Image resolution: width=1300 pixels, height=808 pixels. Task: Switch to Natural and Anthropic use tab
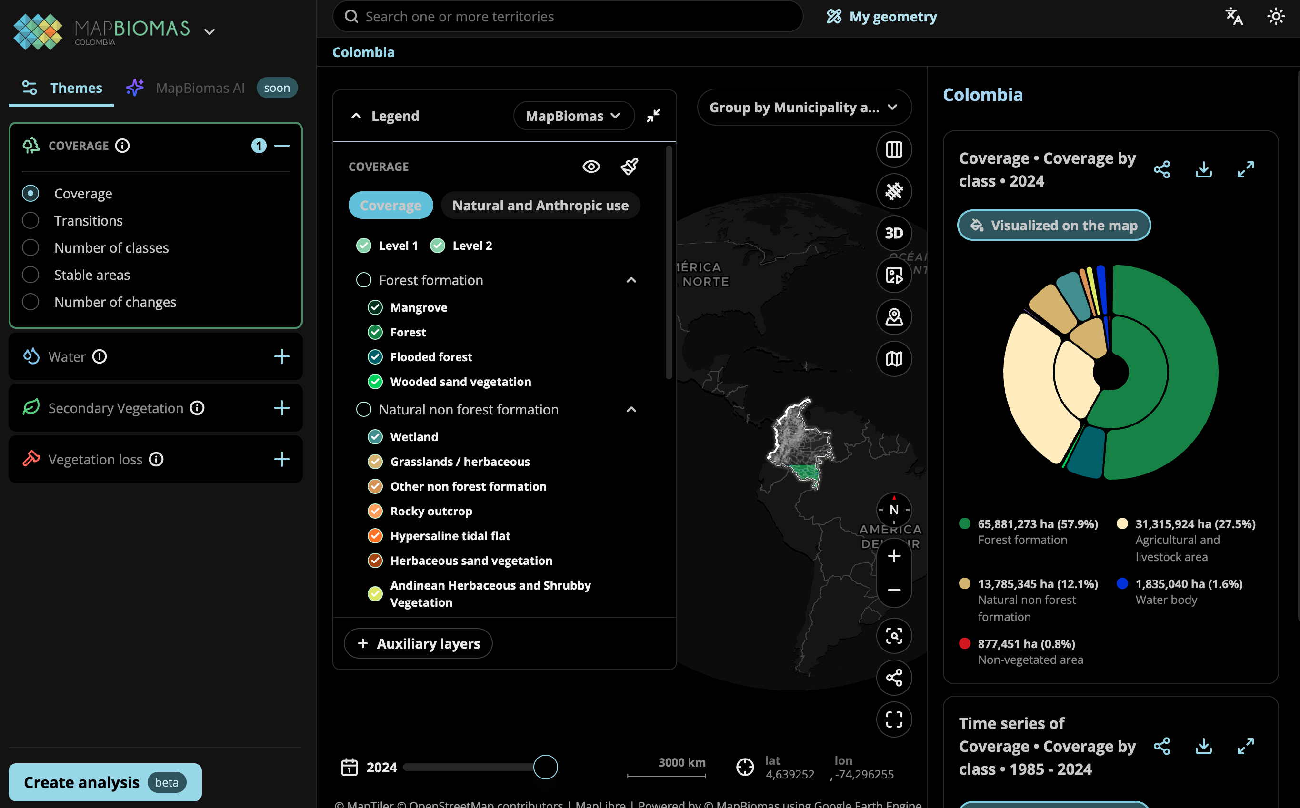[x=540, y=206]
